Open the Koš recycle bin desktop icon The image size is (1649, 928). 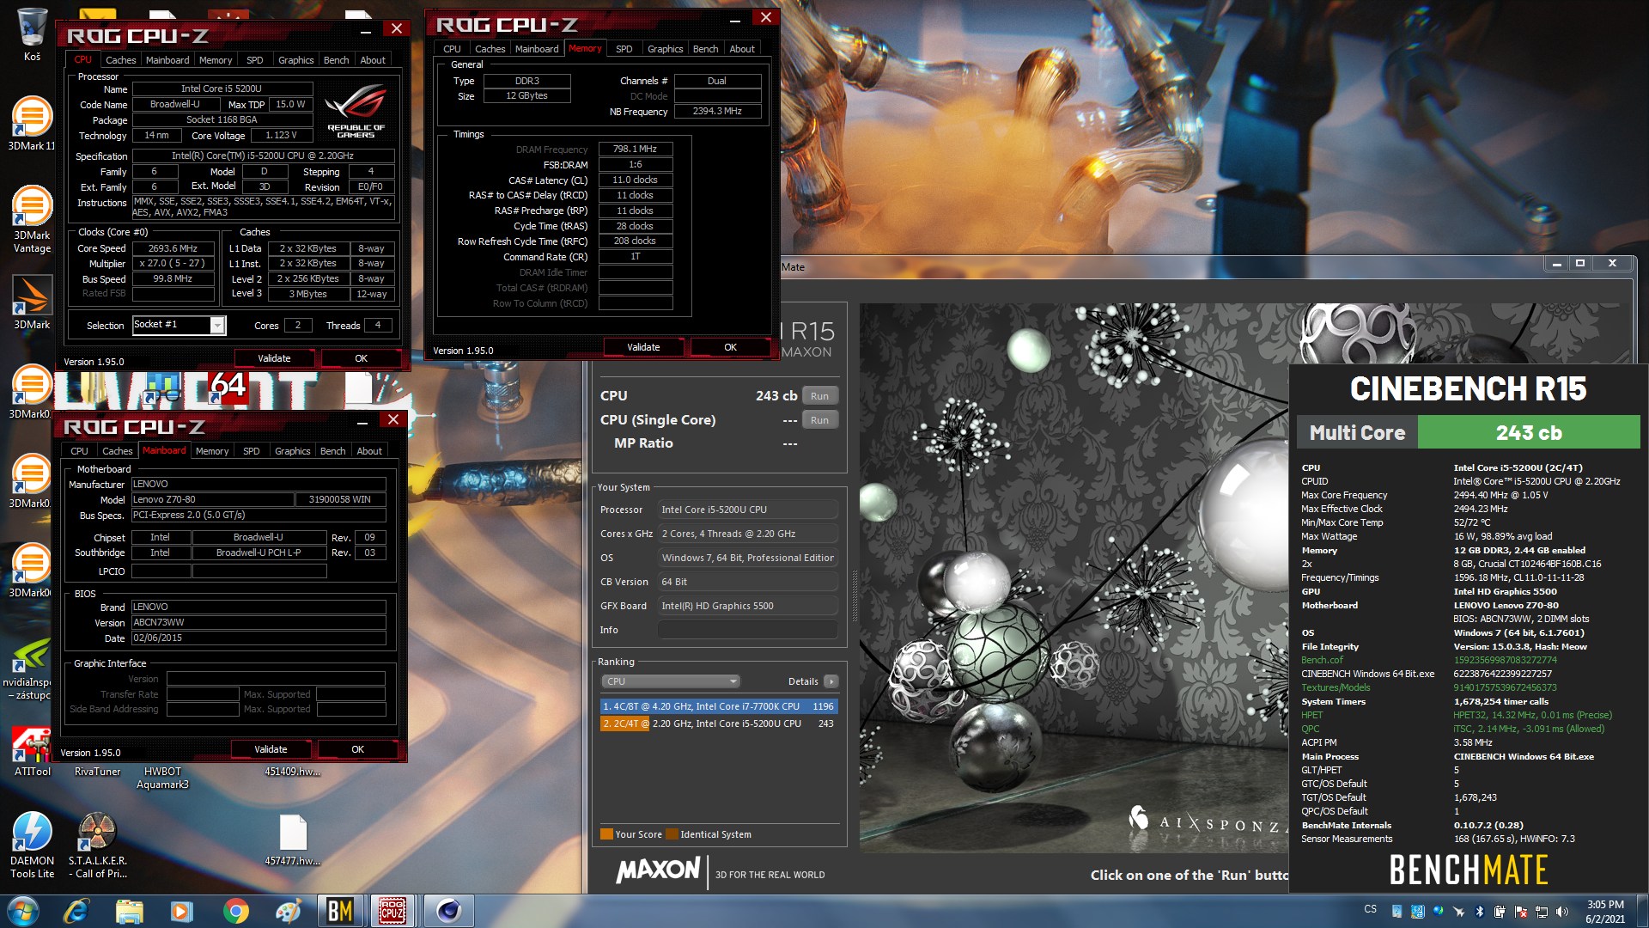[x=32, y=34]
